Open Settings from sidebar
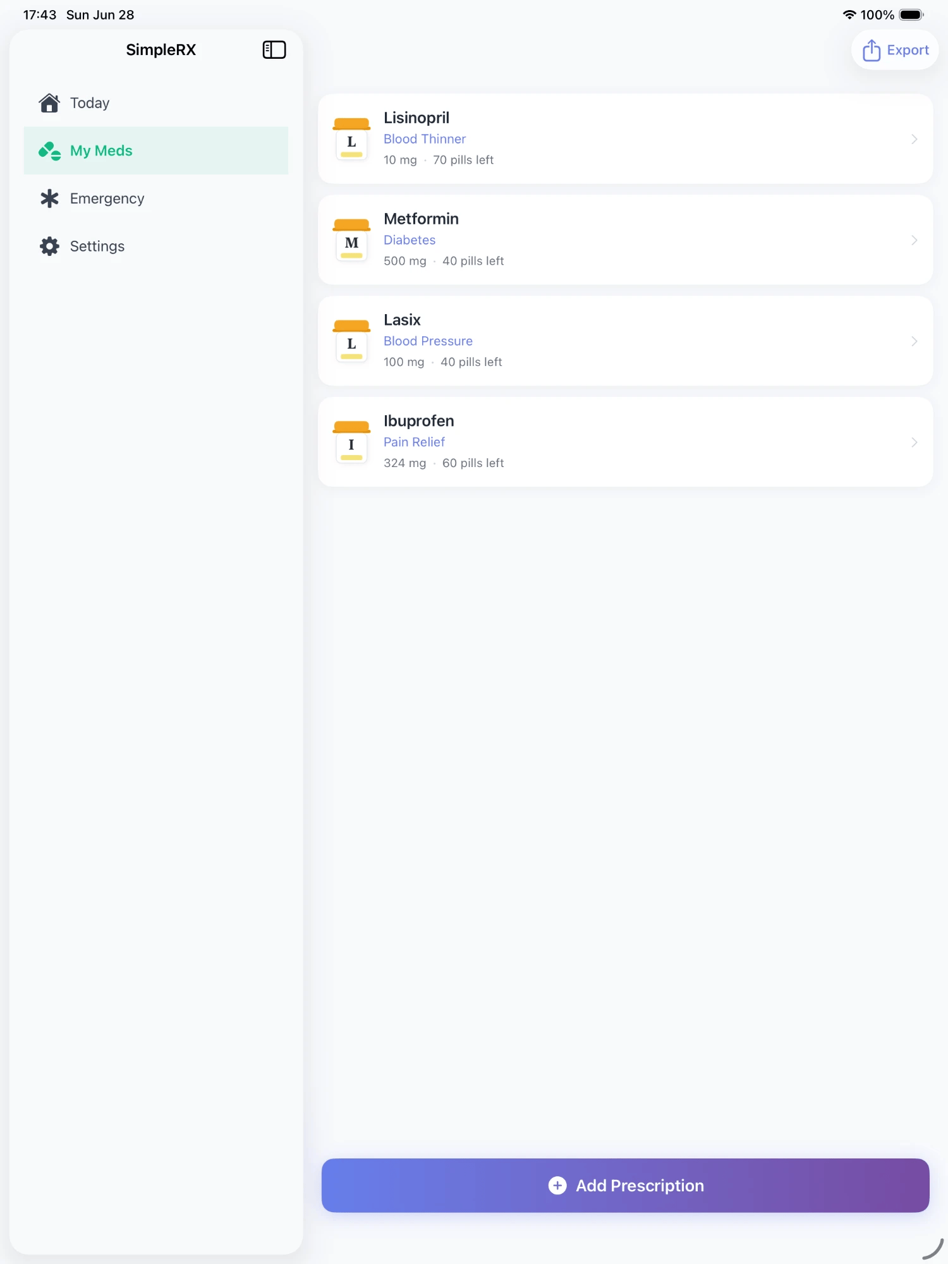The width and height of the screenshot is (948, 1264). click(156, 246)
